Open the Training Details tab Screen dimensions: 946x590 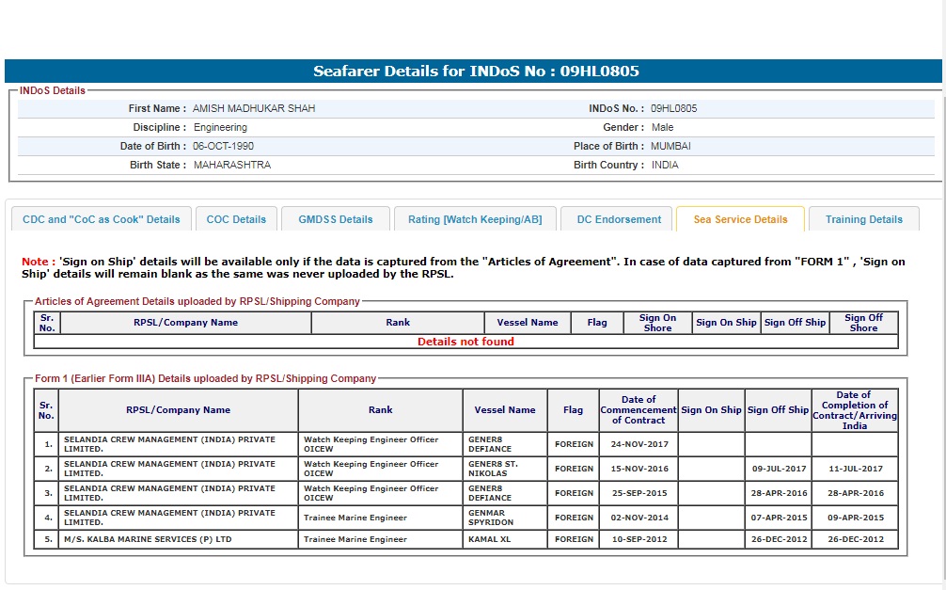tap(863, 219)
